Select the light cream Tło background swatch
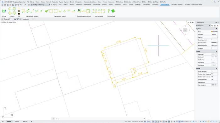This screenshot has height=123, width=220. [19, 8]
